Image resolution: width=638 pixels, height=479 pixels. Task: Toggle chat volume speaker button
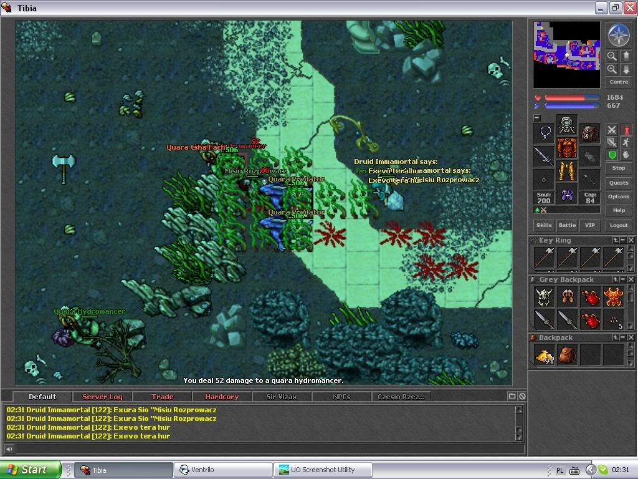click(9, 449)
